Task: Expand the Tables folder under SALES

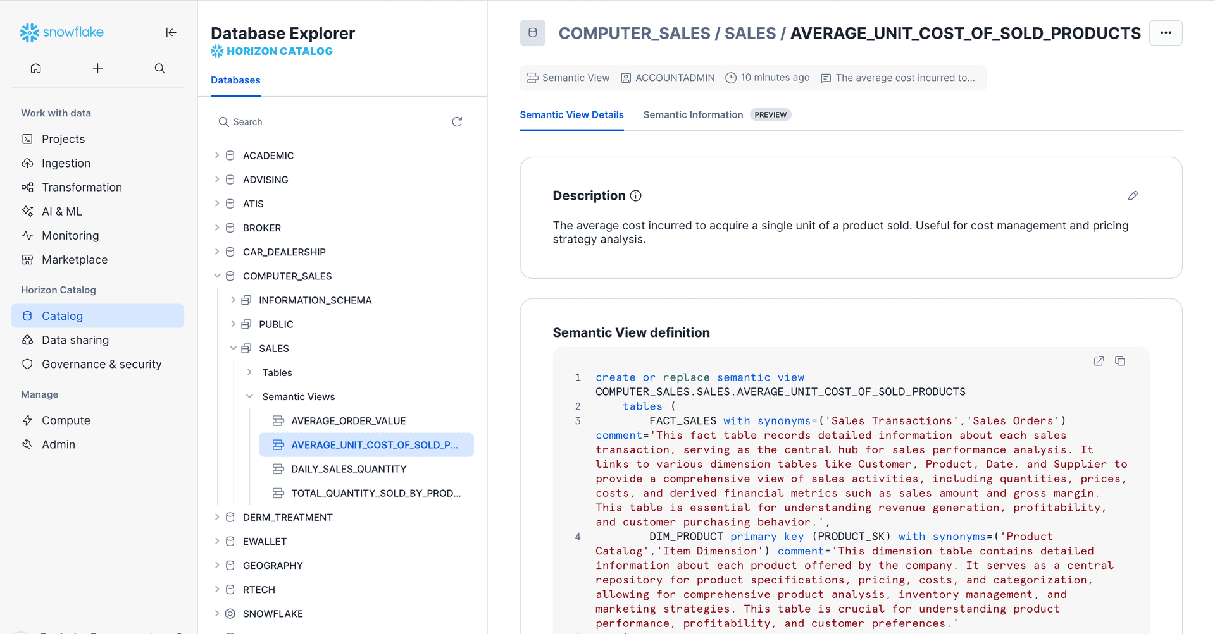Action: click(249, 373)
